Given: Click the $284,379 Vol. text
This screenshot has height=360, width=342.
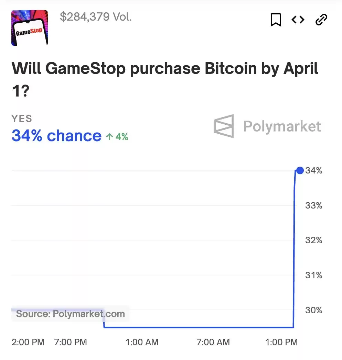Looking at the screenshot, I should [x=96, y=17].
